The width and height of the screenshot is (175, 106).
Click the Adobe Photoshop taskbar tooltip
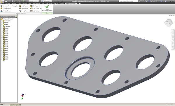[x=15, y=105]
